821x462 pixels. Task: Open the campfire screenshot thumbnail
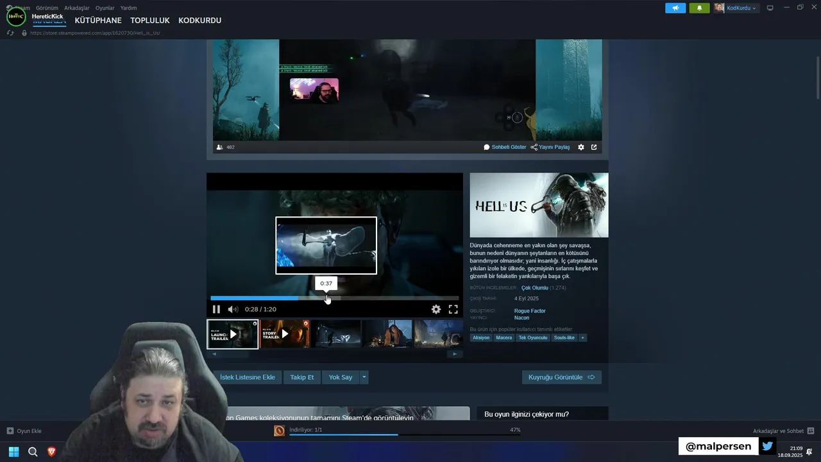tap(387, 334)
